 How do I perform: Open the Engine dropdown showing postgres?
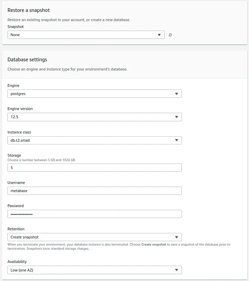point(95,94)
